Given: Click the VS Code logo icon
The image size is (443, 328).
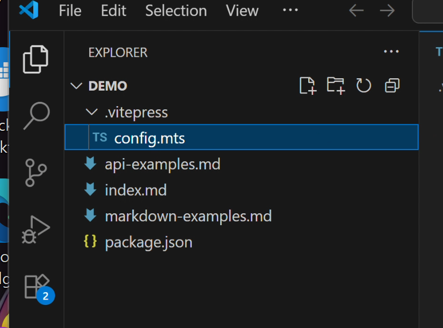Looking at the screenshot, I should [28, 11].
